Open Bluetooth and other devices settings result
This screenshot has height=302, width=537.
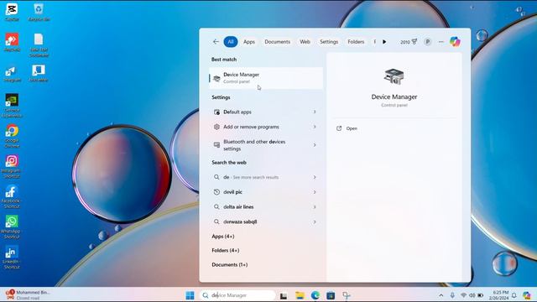tap(266, 145)
